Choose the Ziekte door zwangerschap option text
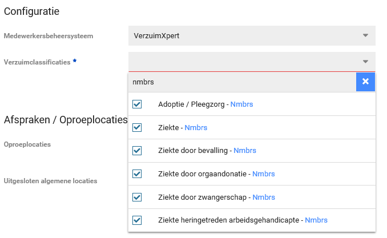387x238 pixels. [x=201, y=197]
